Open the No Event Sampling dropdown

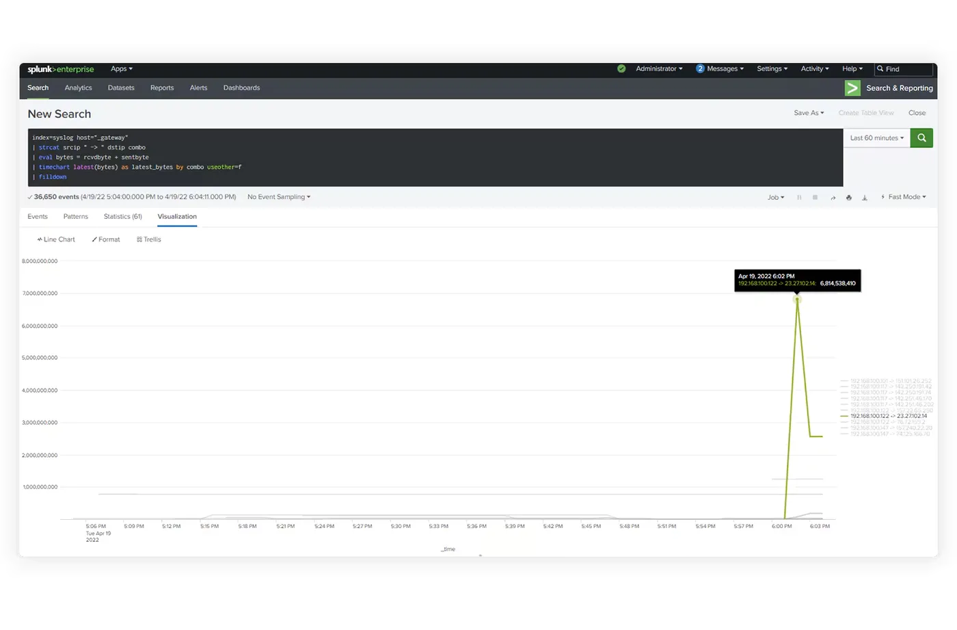point(279,197)
